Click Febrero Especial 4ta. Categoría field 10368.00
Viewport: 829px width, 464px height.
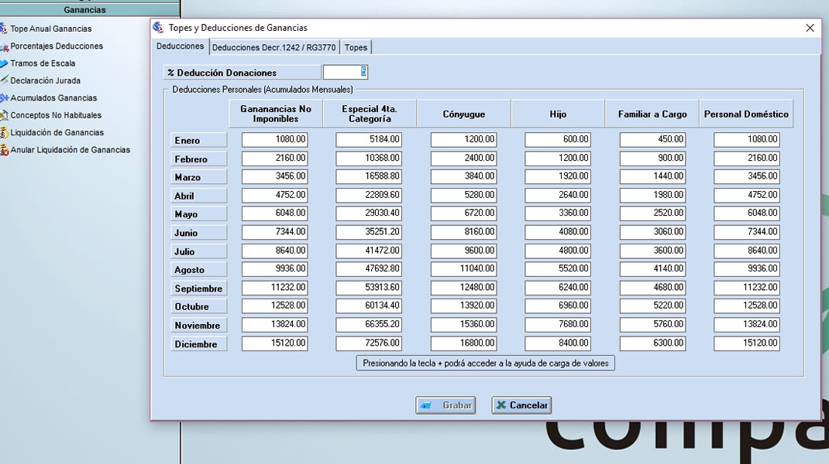coord(369,158)
